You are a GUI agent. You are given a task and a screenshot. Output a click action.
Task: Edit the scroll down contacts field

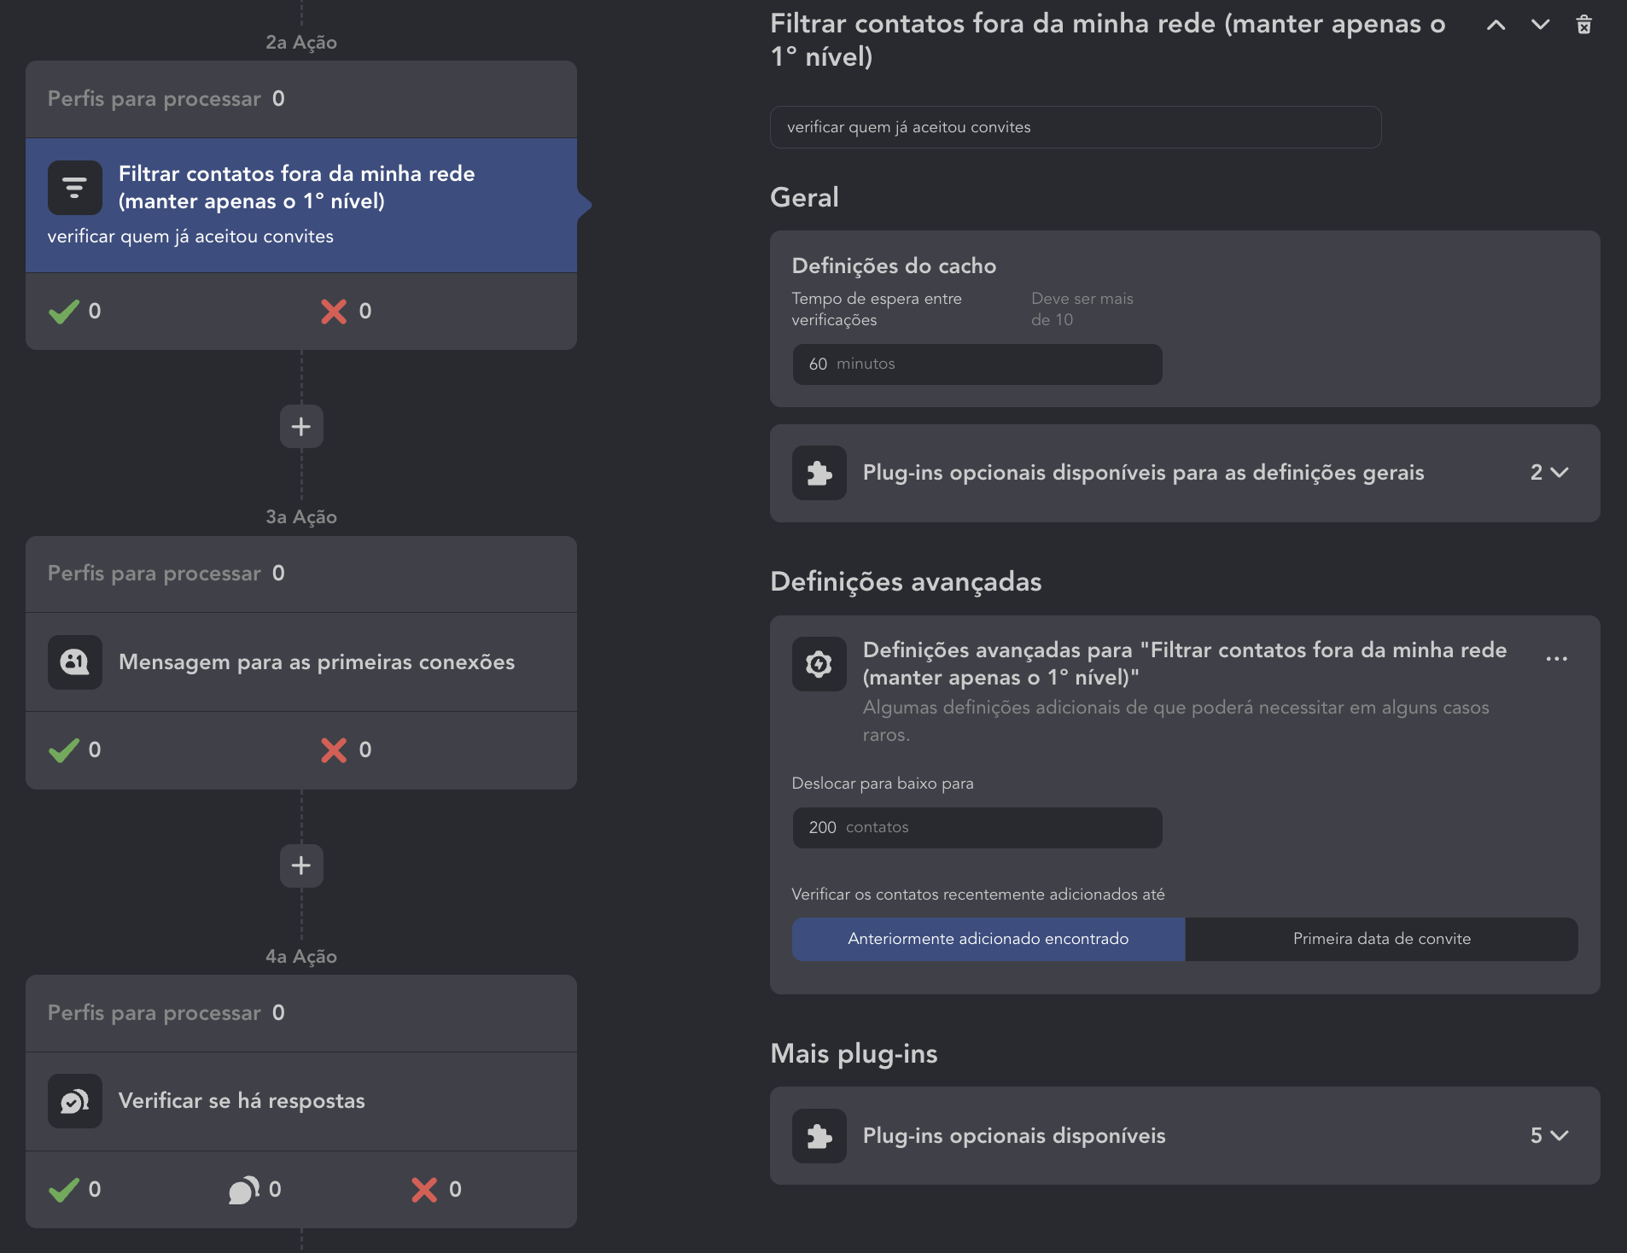[977, 828]
